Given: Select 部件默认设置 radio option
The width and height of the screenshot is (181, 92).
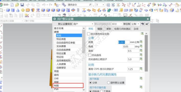Looking at the screenshot, I should tap(108, 83).
